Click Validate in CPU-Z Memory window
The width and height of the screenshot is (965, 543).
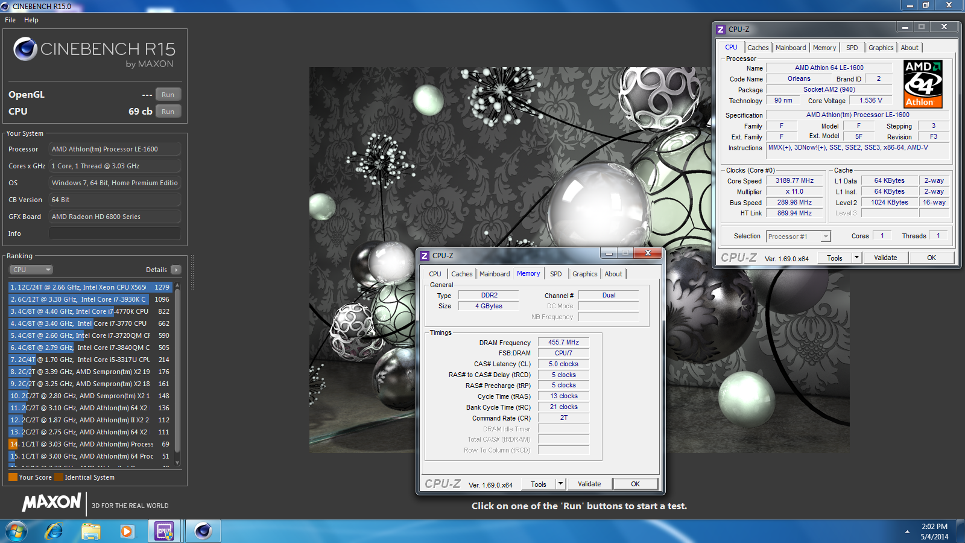coord(589,484)
